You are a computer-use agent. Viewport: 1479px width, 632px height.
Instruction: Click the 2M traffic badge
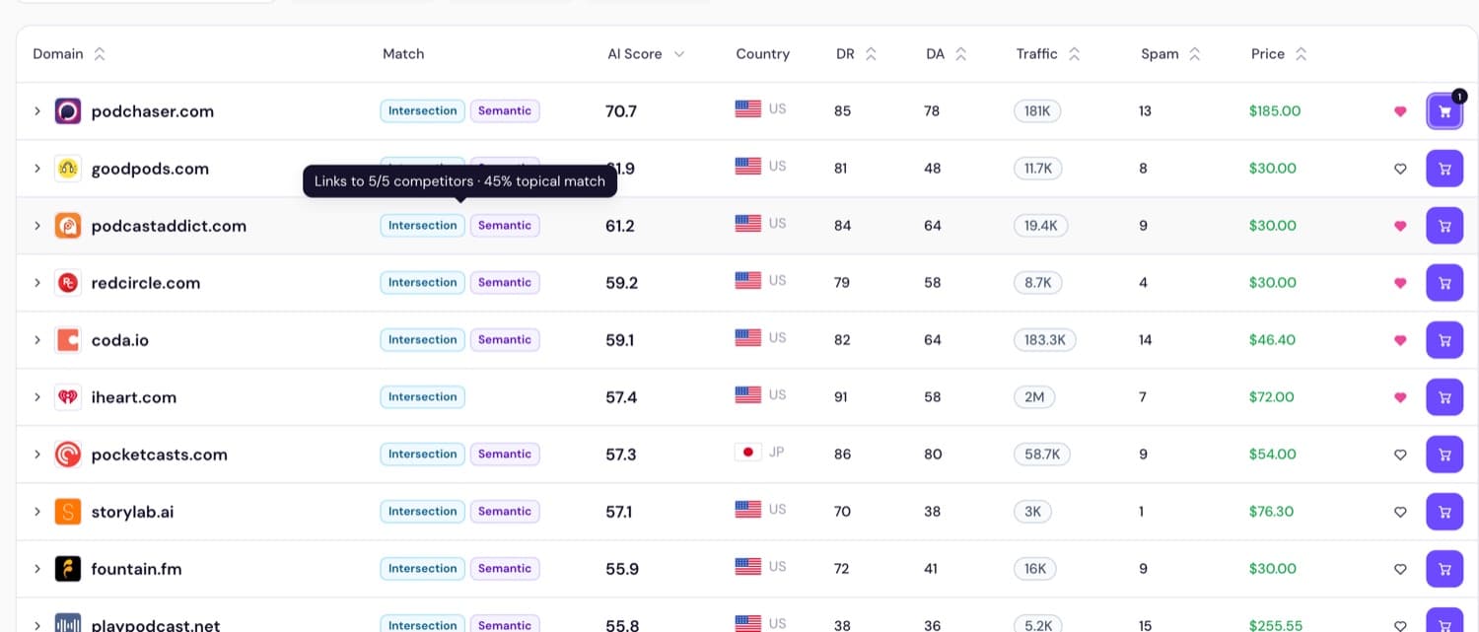click(1034, 397)
